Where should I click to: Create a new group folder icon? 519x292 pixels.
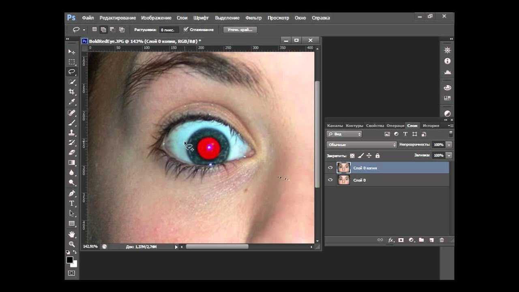[421, 240]
